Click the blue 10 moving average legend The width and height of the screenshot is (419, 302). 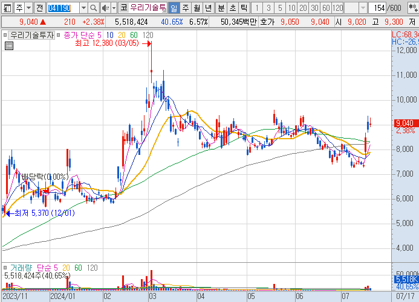point(109,35)
